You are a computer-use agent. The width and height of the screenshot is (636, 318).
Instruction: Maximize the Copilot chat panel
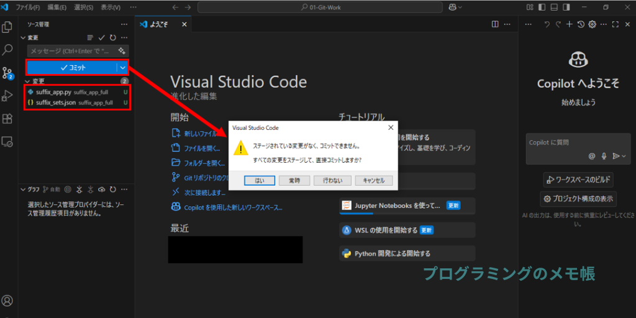[x=615, y=24]
